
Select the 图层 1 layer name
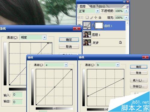click(x=96, y=35)
